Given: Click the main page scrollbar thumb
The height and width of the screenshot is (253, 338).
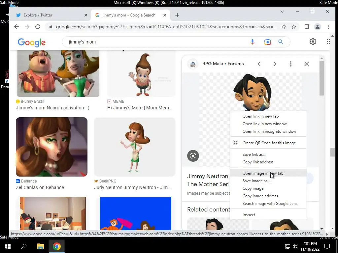Looking at the screenshot, I should click(x=332, y=152).
